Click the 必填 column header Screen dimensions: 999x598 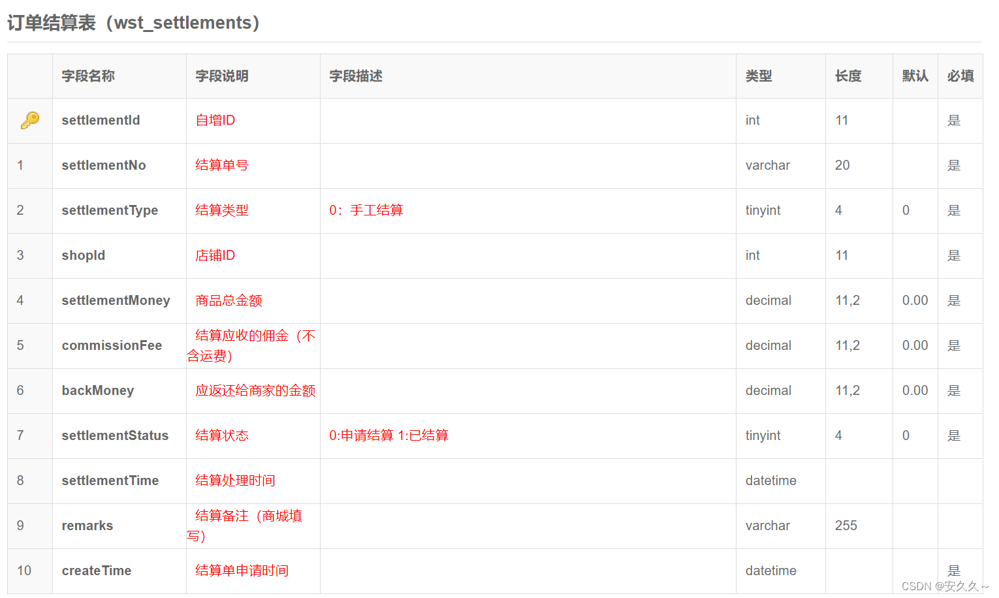point(960,76)
